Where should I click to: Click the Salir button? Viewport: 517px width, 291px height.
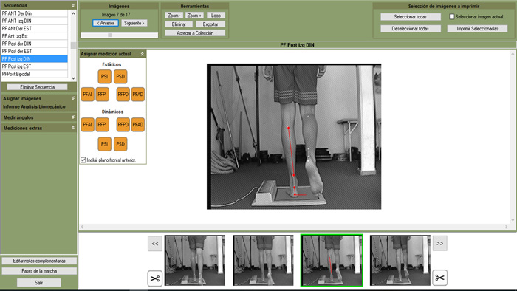pos(39,283)
